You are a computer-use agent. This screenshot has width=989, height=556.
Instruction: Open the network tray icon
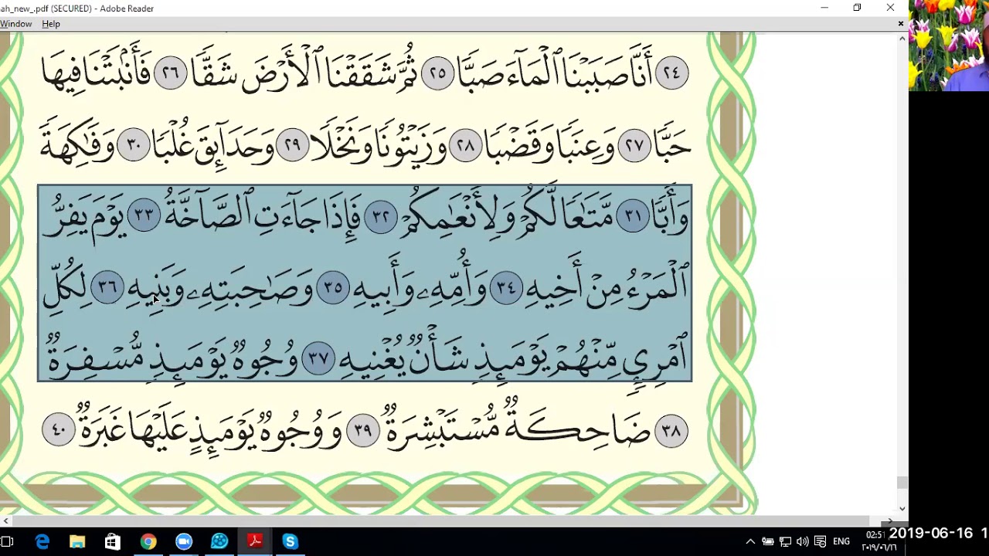point(785,542)
